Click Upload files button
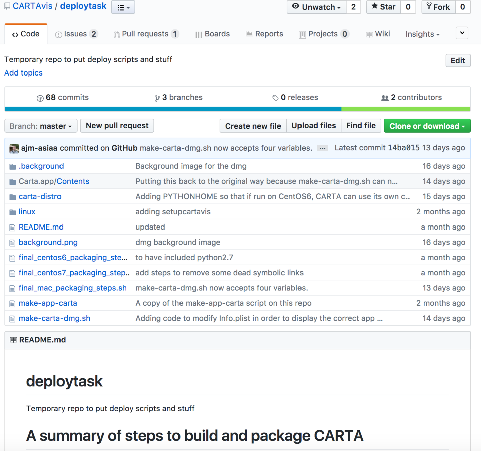This screenshot has width=481, height=451. [314, 126]
